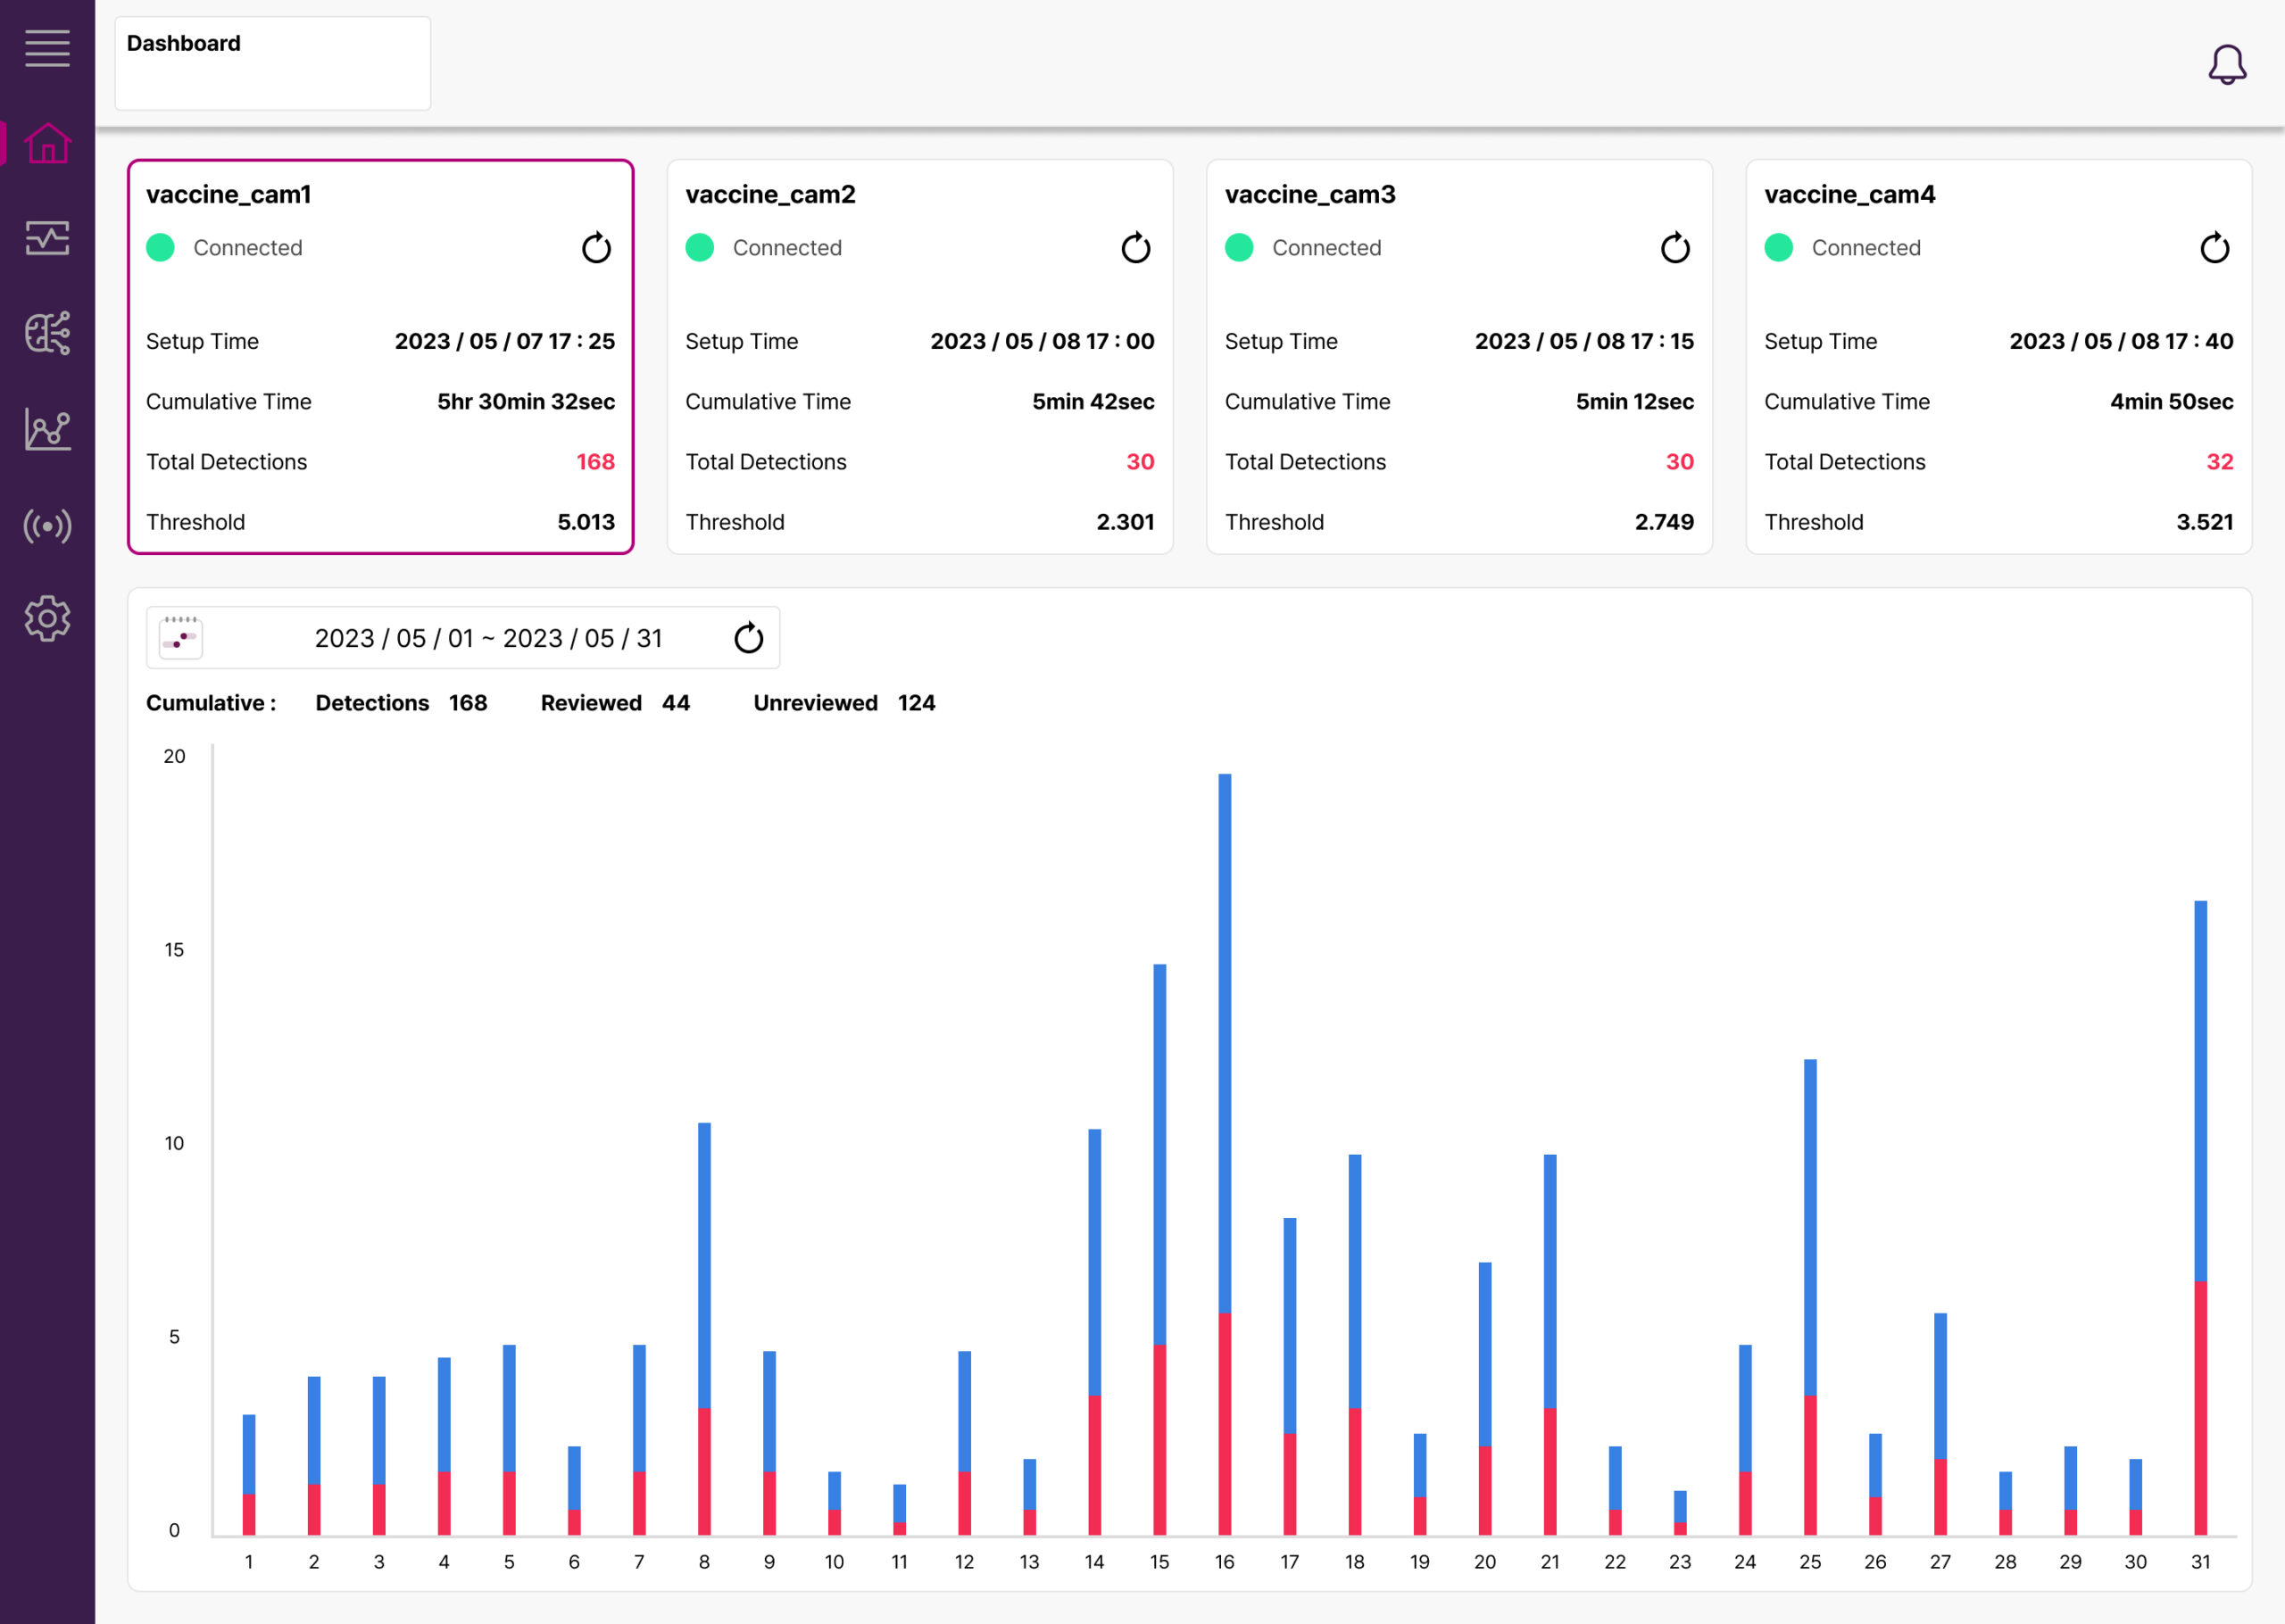Click the Dashboard title field
Screen dimensions: 2285x1624
[272, 63]
